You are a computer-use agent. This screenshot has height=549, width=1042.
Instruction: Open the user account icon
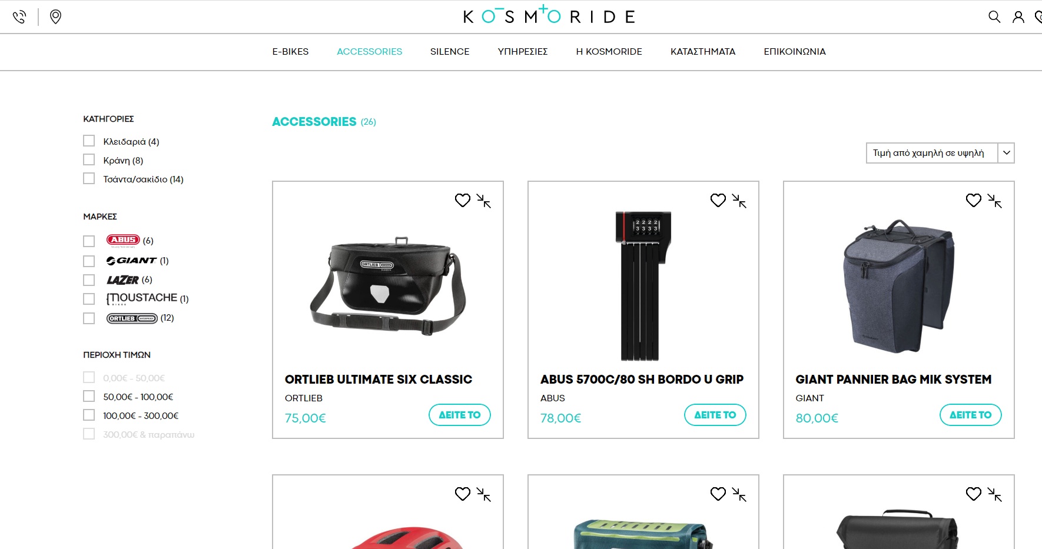[x=1018, y=16]
